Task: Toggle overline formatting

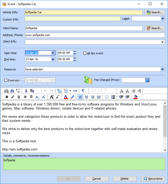Action: (31, 97)
